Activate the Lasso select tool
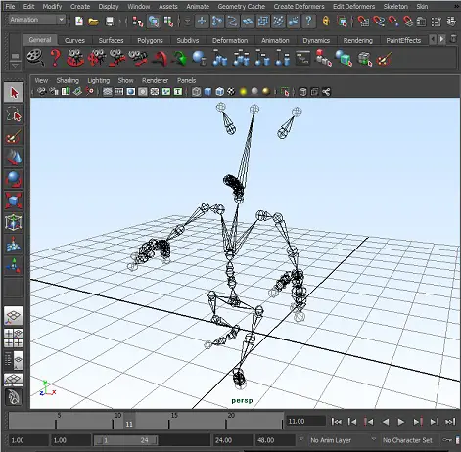 coord(14,114)
